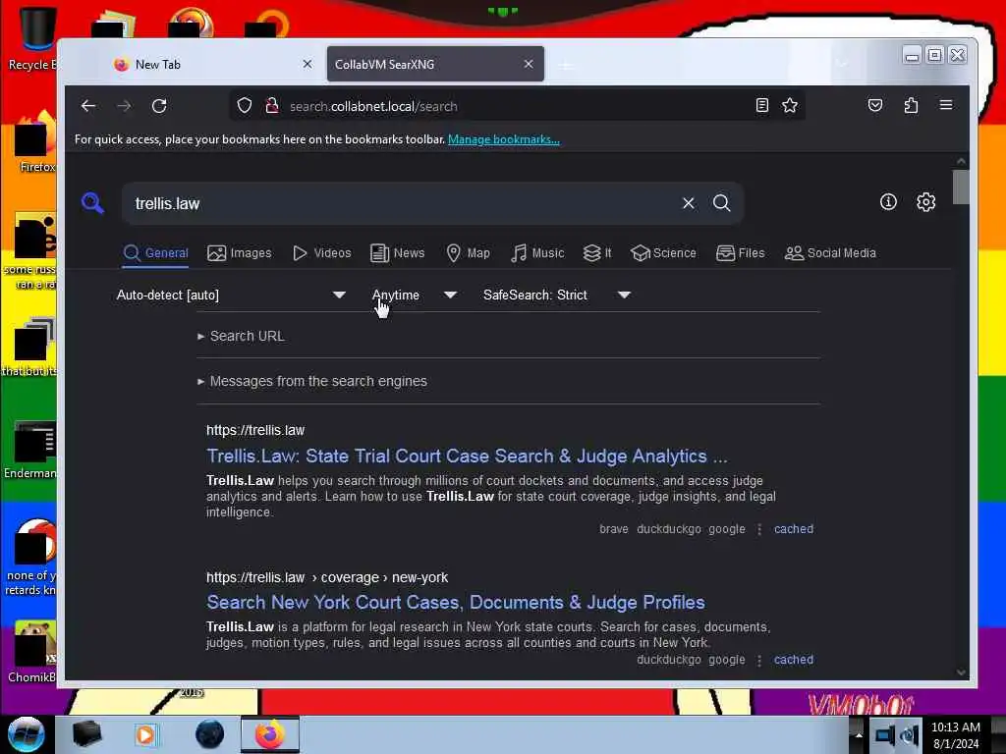Select the Music search category
The height and width of the screenshot is (754, 1006).
coord(537,253)
